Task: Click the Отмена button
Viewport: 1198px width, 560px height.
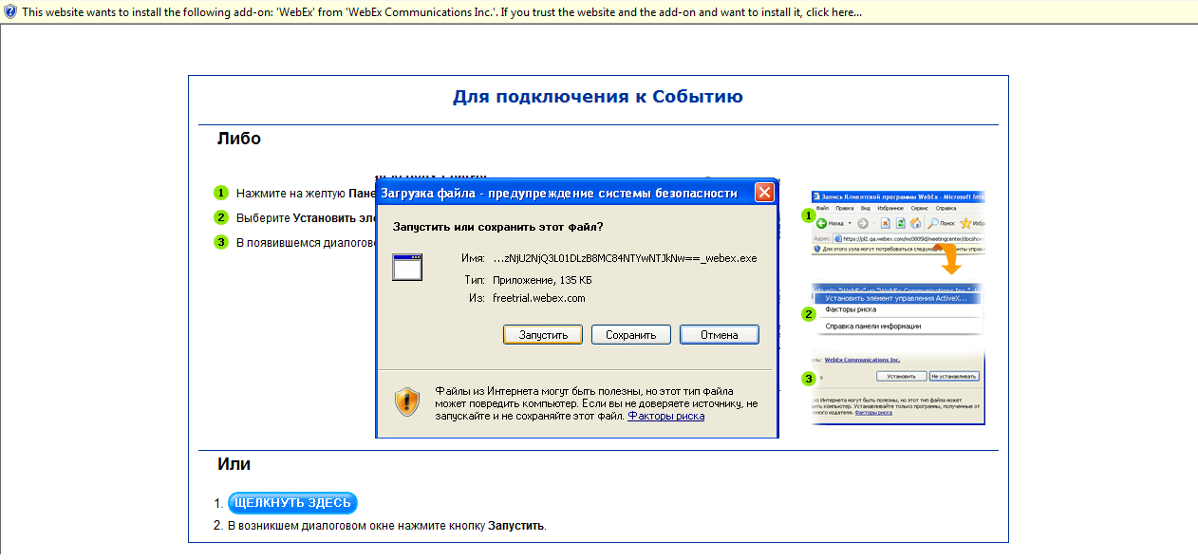Action: click(x=720, y=335)
